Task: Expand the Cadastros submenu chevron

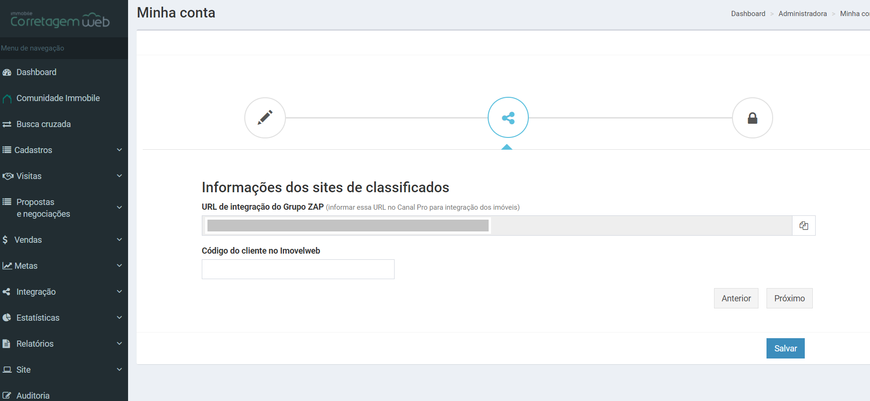Action: pos(120,150)
